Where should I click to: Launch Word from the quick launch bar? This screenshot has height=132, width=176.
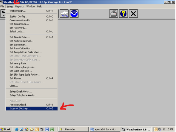click(x=47, y=129)
